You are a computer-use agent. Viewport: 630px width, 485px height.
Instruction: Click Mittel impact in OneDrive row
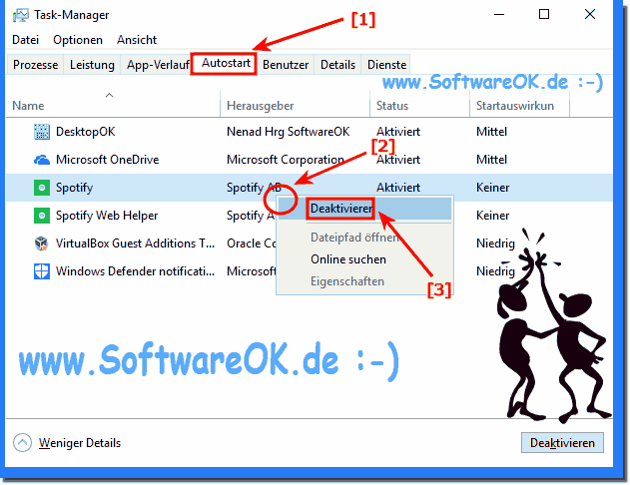(x=492, y=160)
